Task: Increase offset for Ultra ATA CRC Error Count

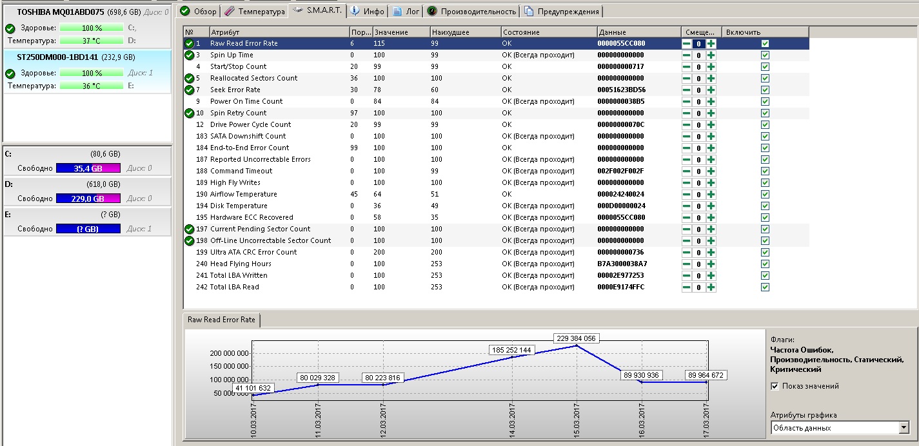Action: coord(711,252)
